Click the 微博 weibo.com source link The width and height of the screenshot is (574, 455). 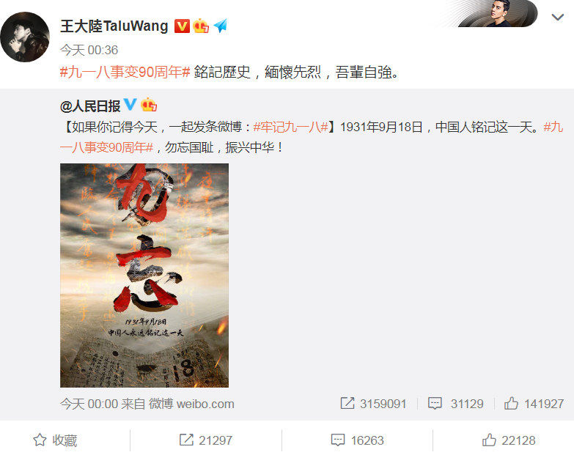pos(191,404)
